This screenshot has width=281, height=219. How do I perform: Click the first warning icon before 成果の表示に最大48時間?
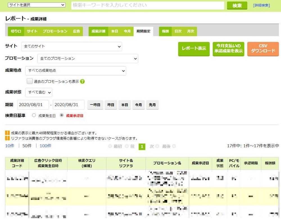point(7,133)
